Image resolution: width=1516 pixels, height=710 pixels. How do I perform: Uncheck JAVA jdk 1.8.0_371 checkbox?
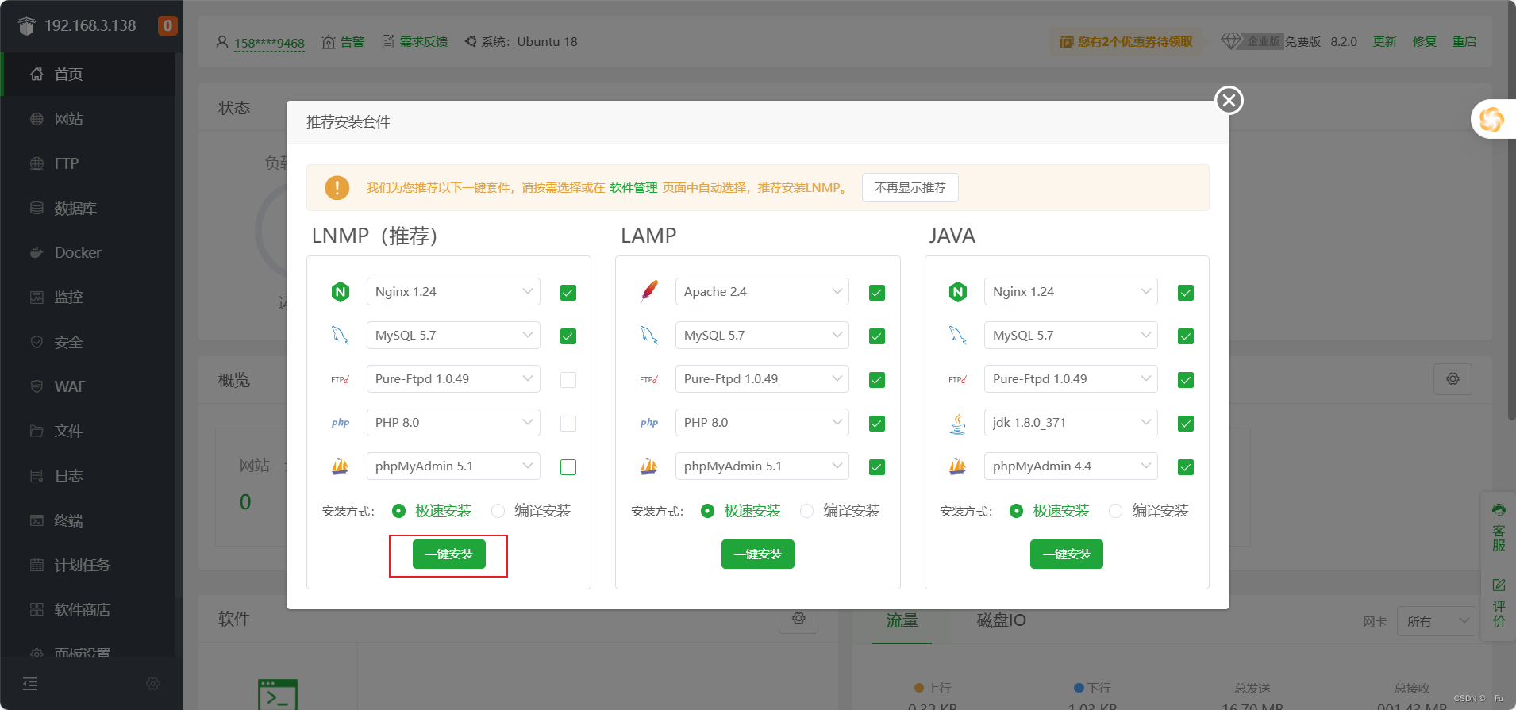[1186, 424]
